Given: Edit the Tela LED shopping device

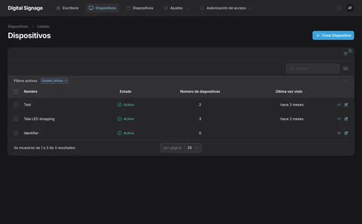Looking at the screenshot, I should 346,119.
